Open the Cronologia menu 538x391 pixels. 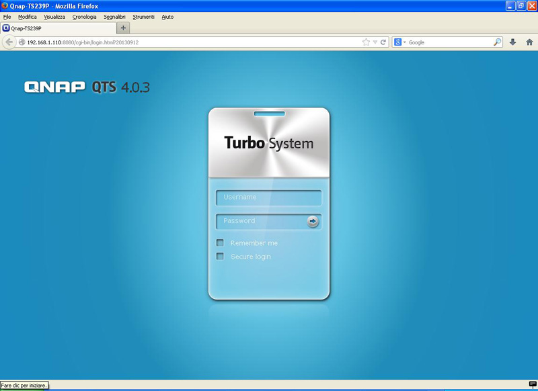pos(84,17)
